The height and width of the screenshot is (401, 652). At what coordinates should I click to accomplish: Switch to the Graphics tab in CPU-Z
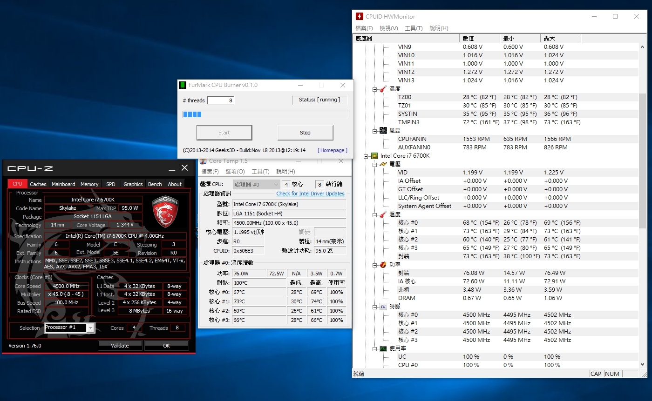coord(133,184)
